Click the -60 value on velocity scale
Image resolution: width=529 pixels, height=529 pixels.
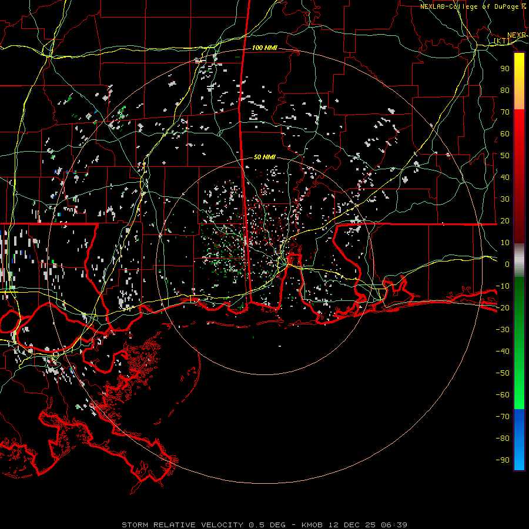(x=503, y=395)
